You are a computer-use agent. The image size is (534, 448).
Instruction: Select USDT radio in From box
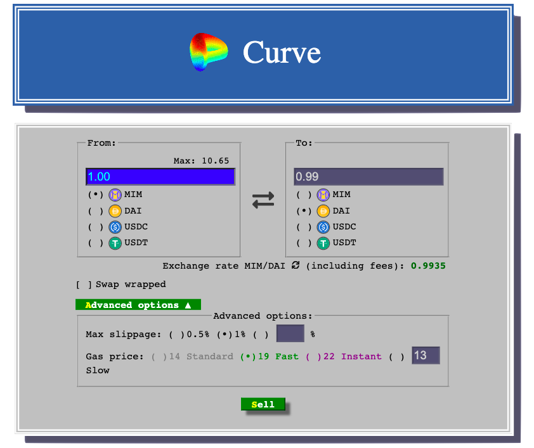coord(96,243)
